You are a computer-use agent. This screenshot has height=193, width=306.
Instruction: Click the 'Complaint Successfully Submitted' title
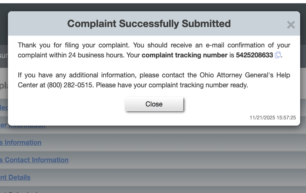point(149,24)
